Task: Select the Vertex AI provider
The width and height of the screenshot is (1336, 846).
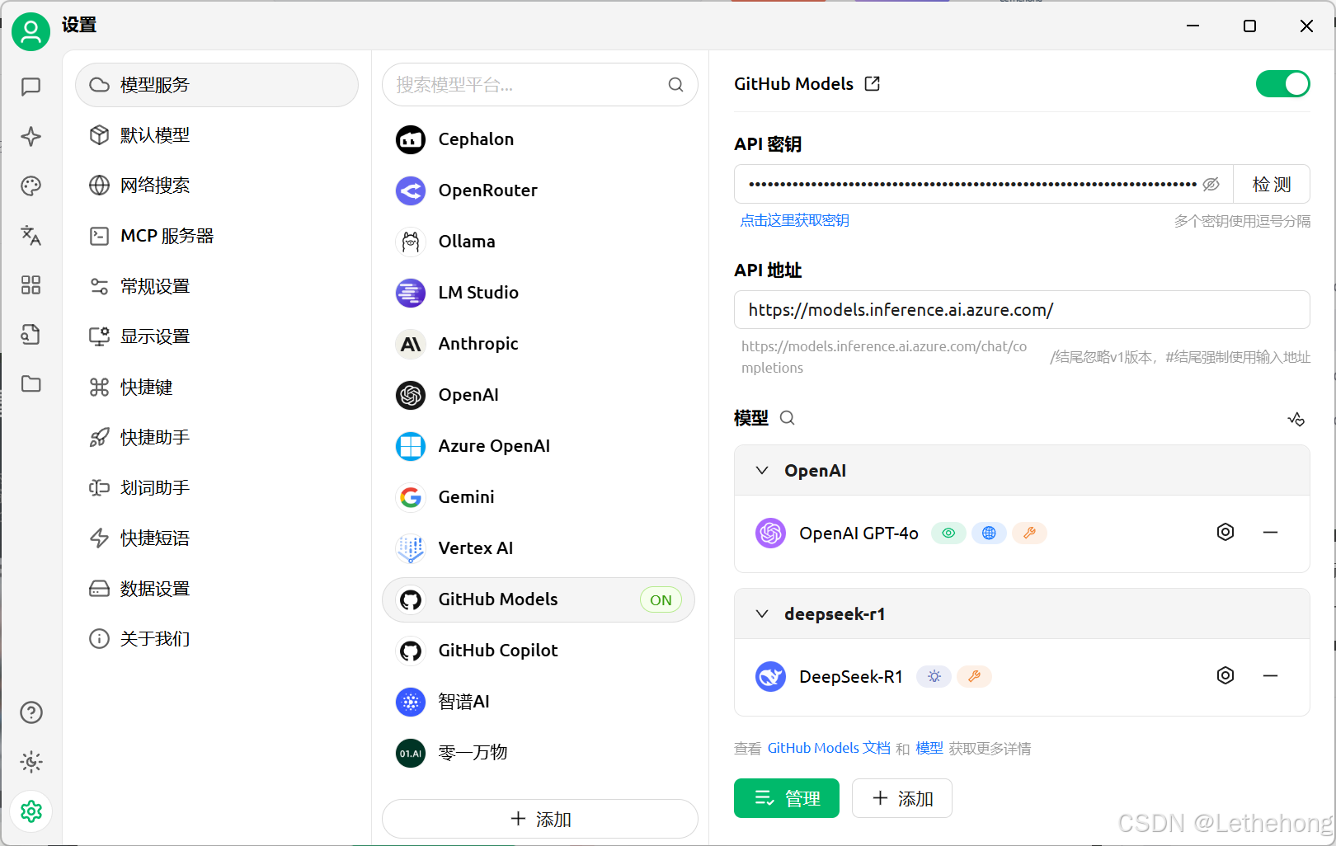Action: (x=539, y=548)
